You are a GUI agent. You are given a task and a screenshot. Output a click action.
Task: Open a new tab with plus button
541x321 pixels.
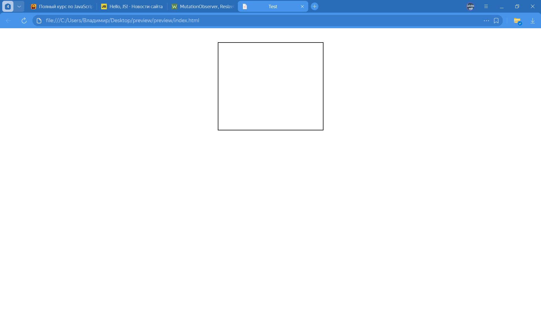(x=314, y=6)
